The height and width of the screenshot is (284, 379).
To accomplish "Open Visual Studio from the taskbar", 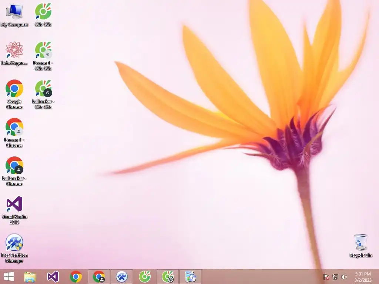I will click(x=53, y=277).
